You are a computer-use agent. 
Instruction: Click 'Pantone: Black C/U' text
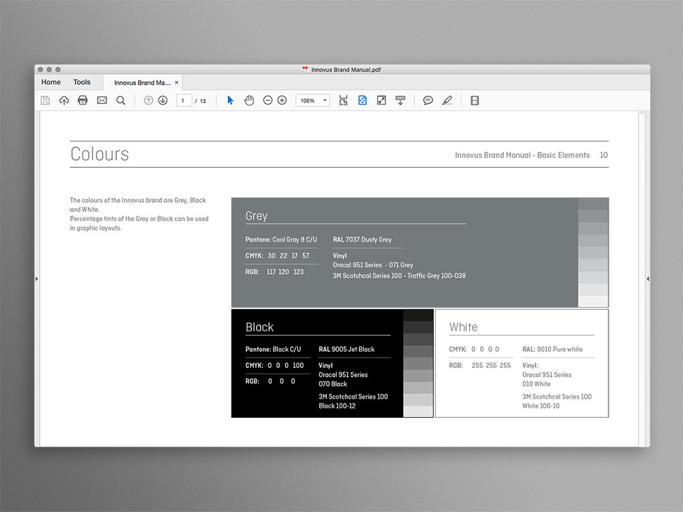273,349
